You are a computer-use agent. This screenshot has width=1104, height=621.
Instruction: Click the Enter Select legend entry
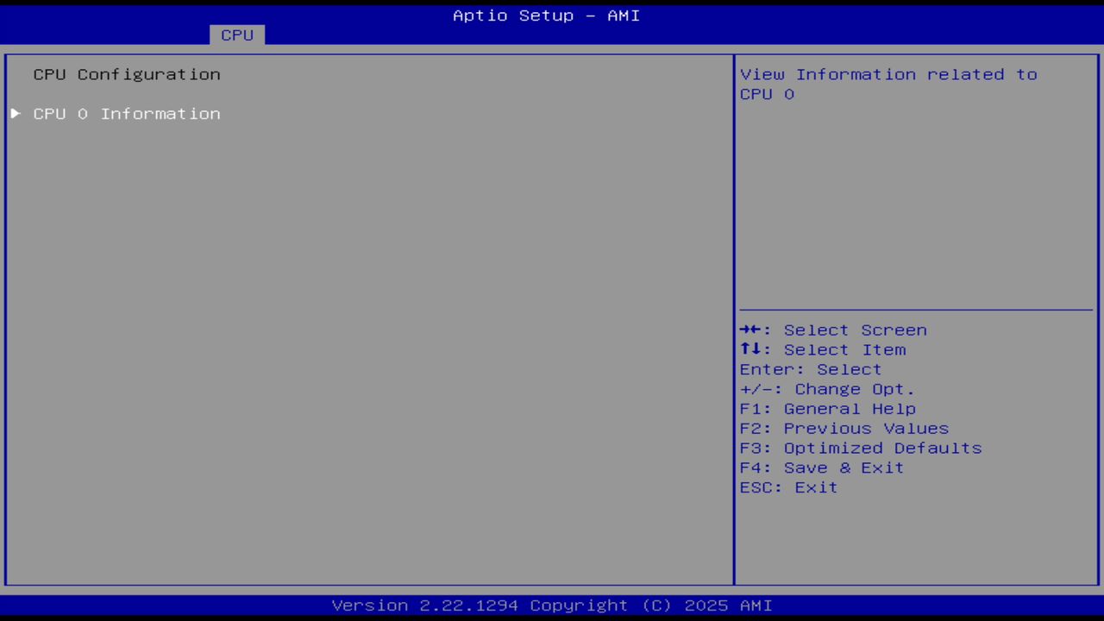click(810, 369)
